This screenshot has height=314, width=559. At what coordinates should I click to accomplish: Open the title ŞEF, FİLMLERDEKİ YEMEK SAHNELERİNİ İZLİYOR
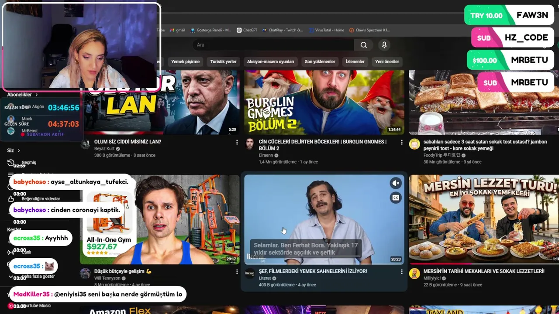313,271
